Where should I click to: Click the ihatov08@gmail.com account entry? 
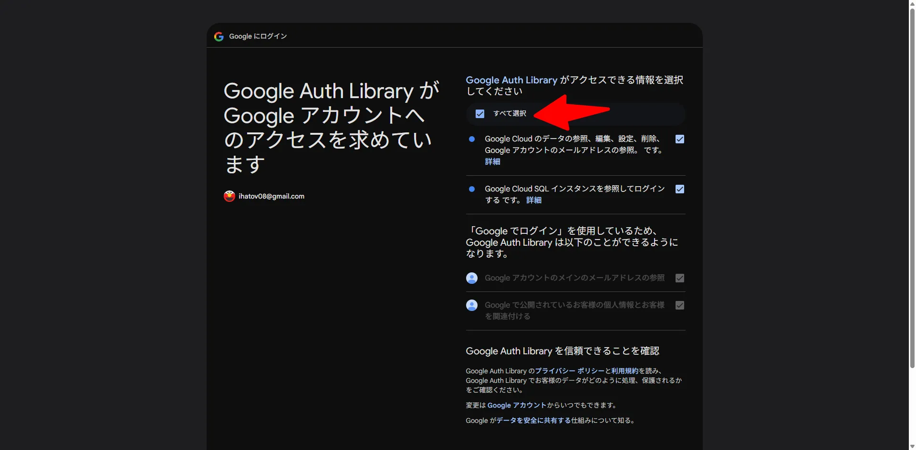[271, 196]
